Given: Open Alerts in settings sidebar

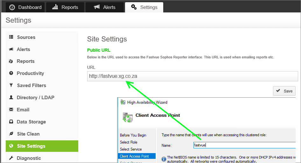Looking at the screenshot, I should [42, 49].
